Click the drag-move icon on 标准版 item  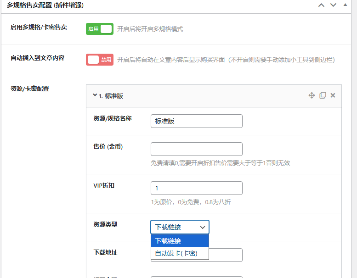312,95
